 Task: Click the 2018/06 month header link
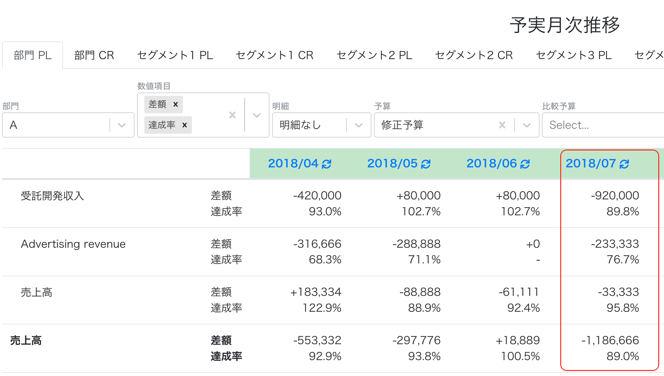(492, 164)
